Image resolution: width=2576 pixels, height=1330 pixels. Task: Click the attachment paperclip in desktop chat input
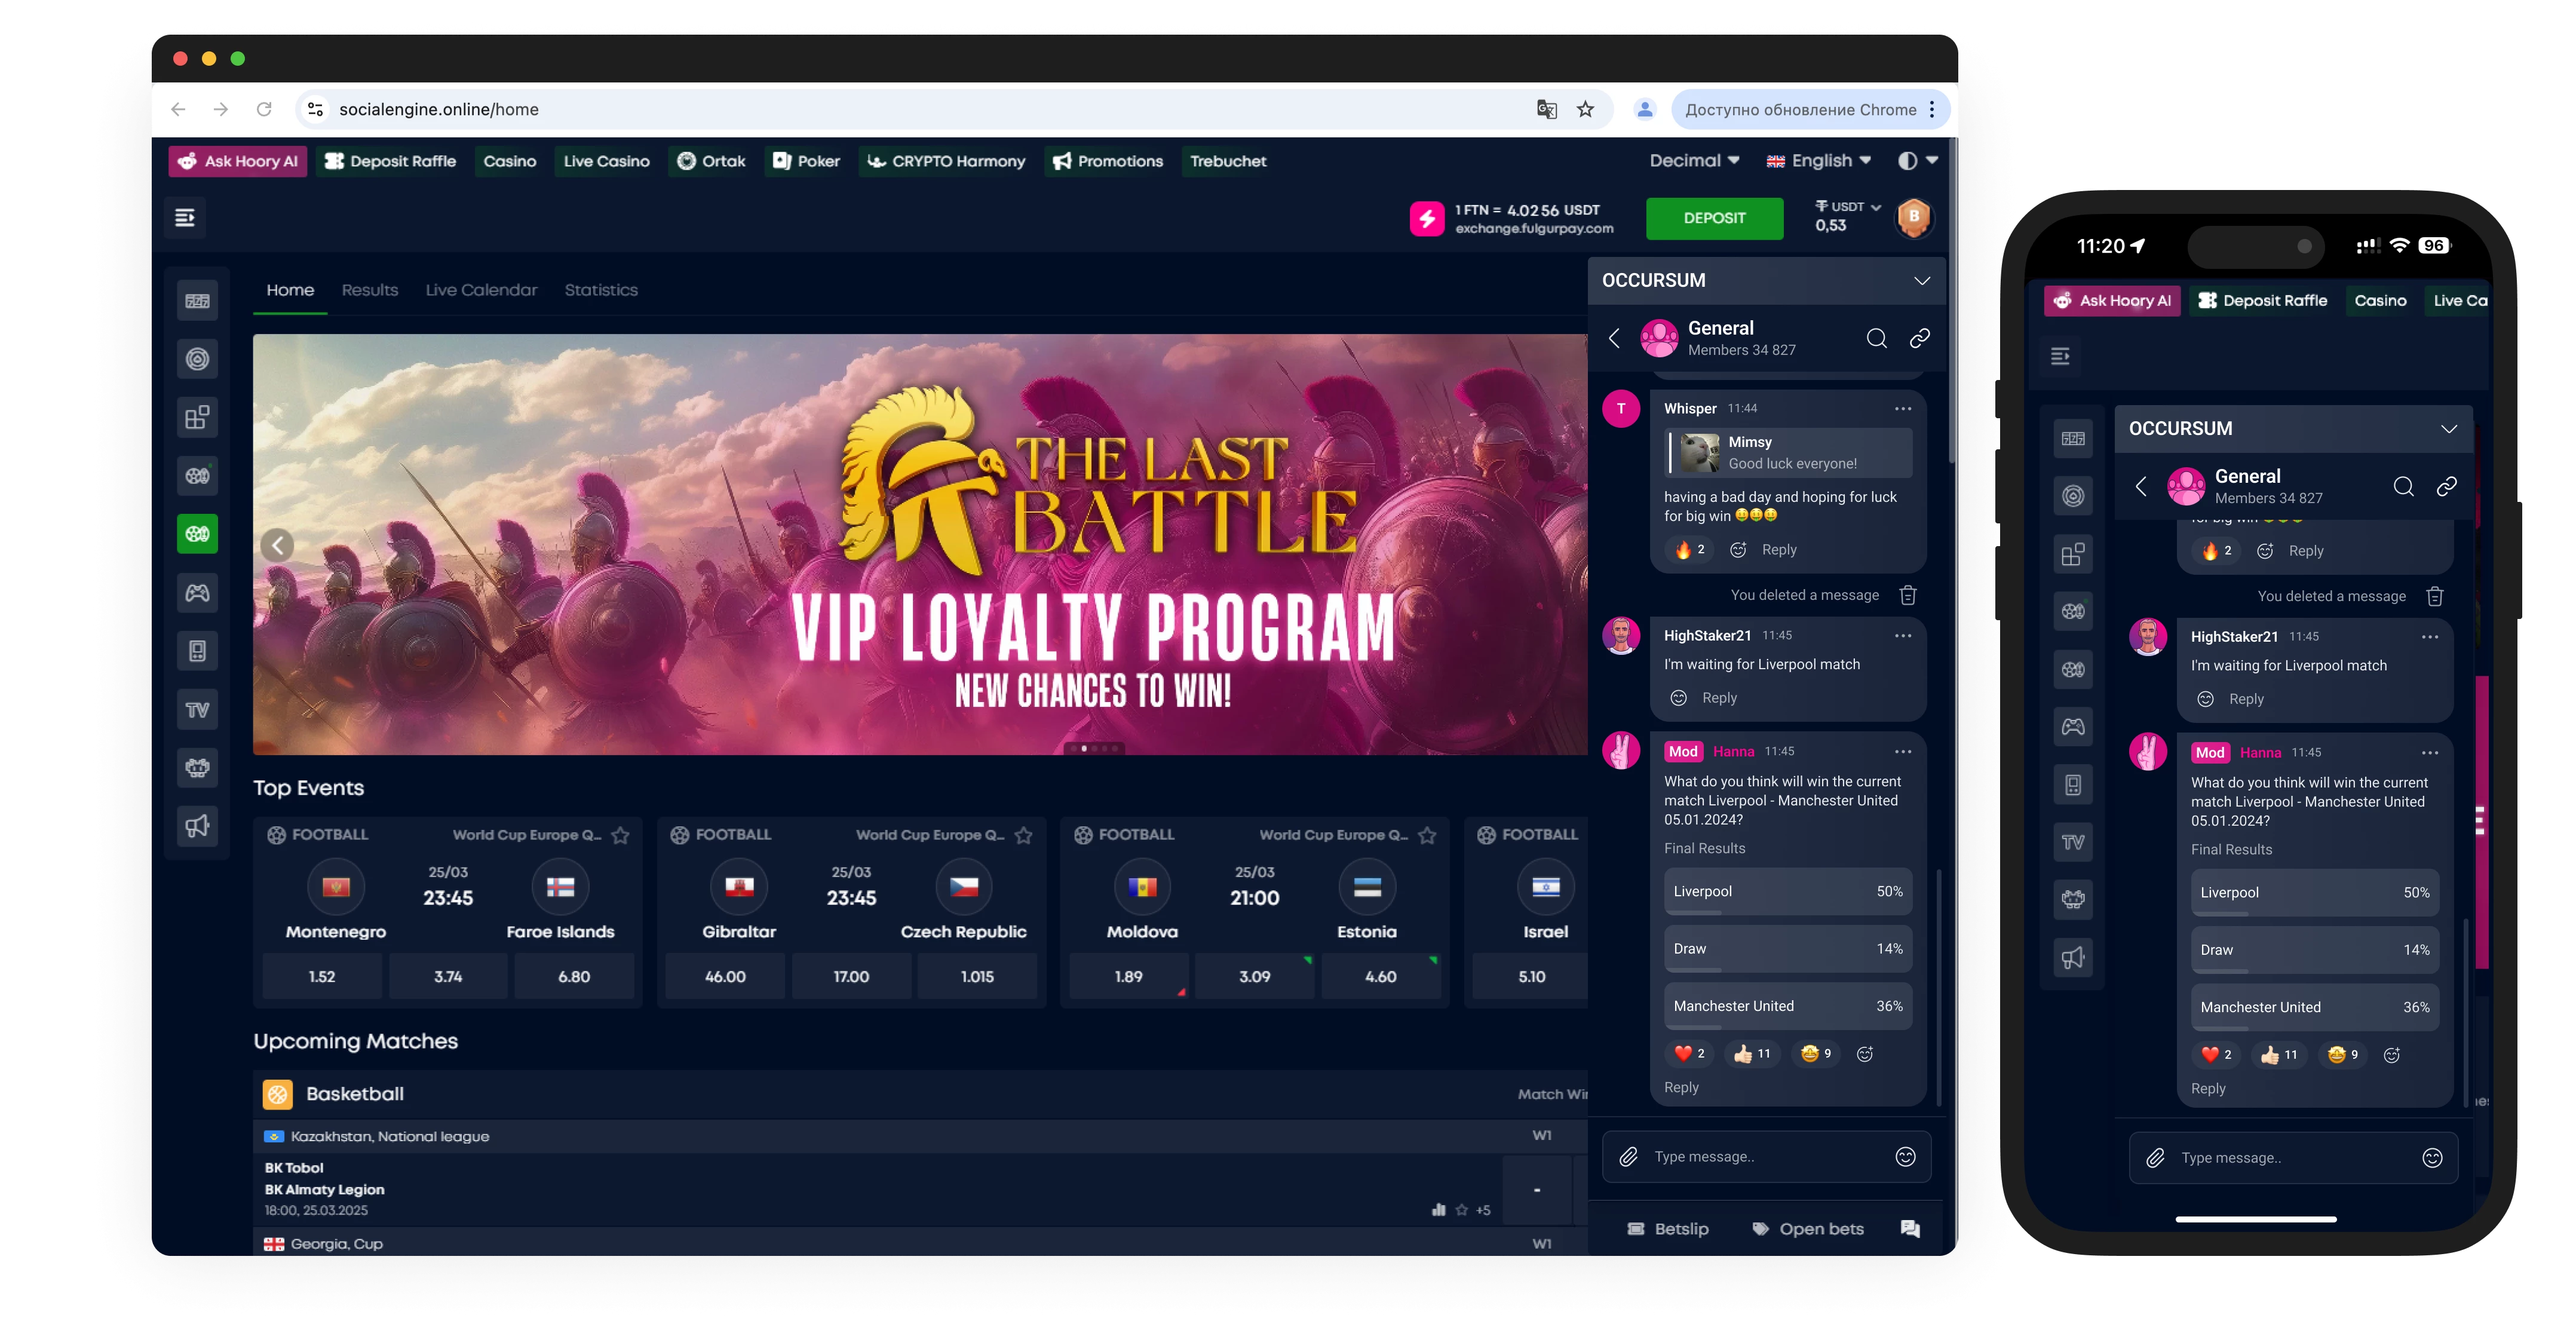[1628, 1156]
